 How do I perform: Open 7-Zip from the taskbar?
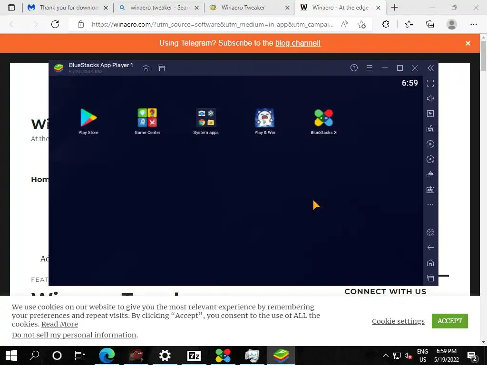tap(194, 355)
